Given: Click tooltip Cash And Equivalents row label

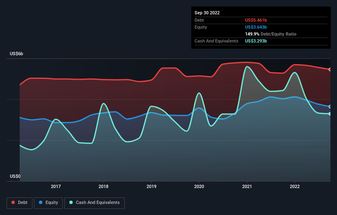Looking at the screenshot, I should [x=216, y=41].
